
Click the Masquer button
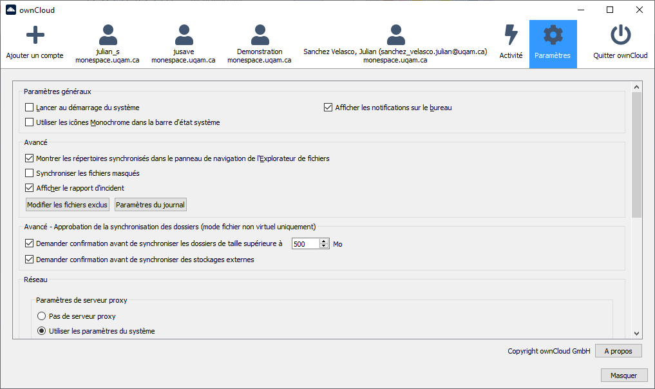(x=624, y=375)
